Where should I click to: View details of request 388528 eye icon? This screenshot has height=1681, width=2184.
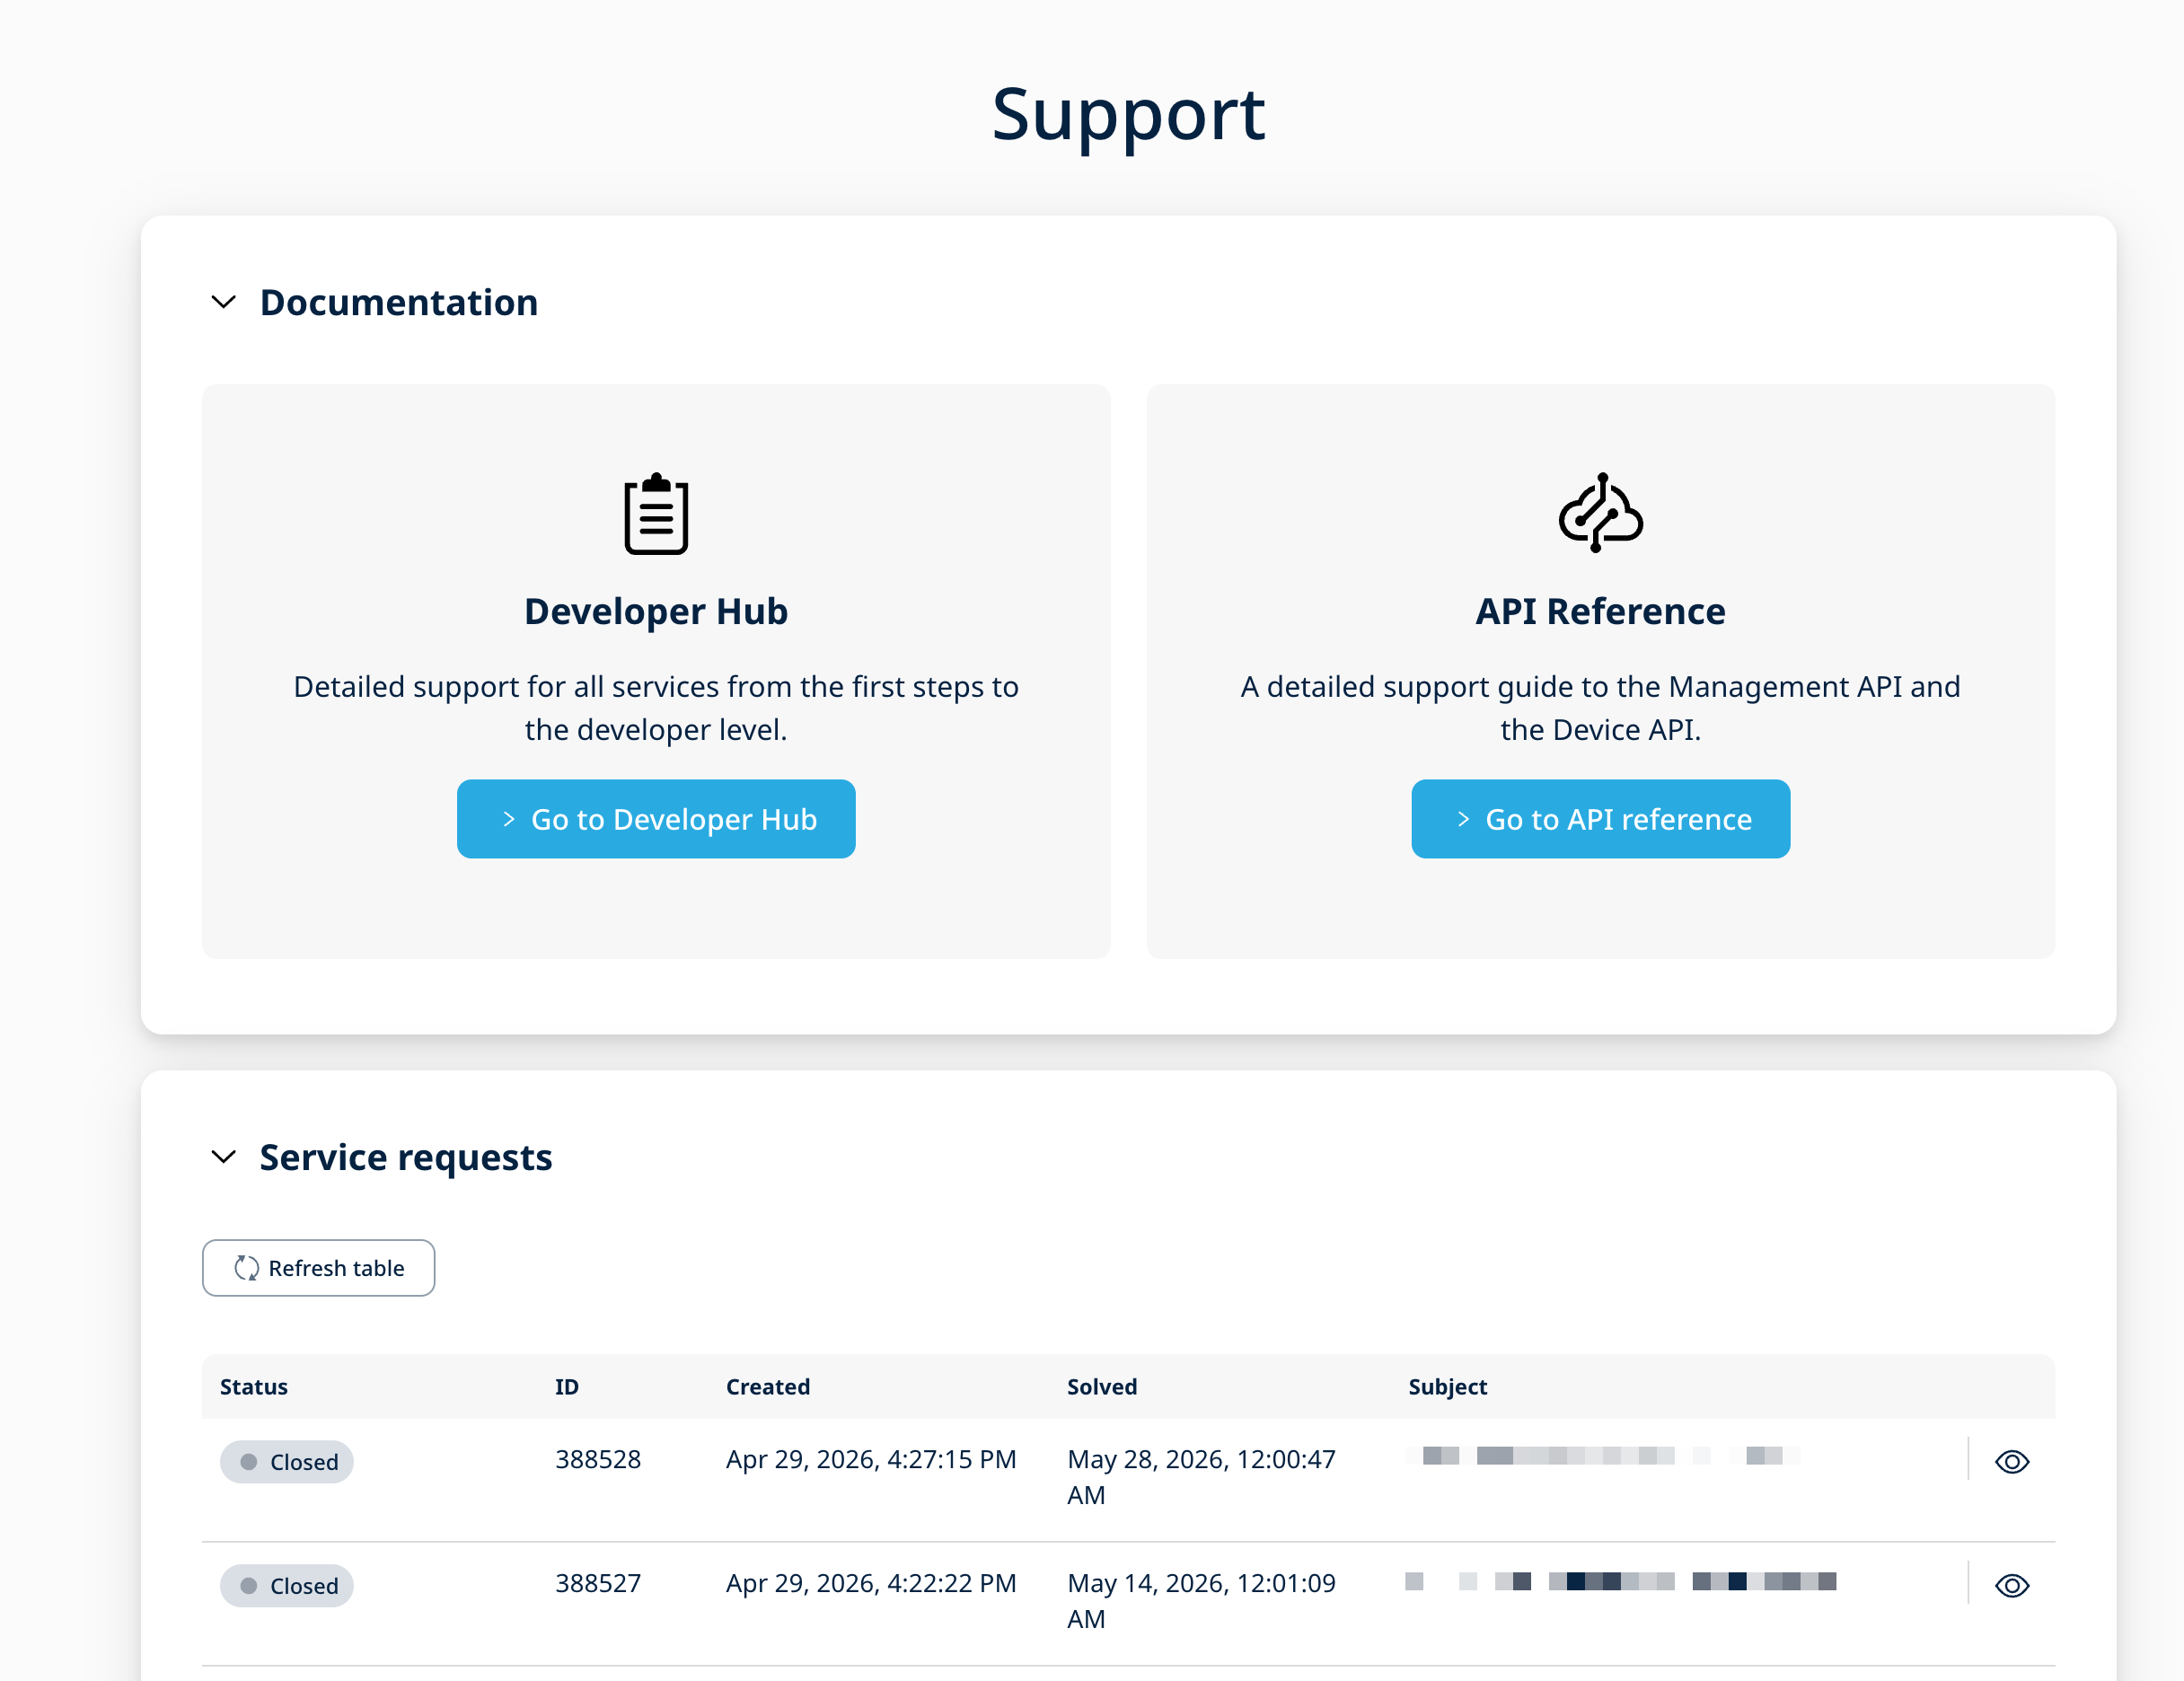(x=2012, y=1462)
